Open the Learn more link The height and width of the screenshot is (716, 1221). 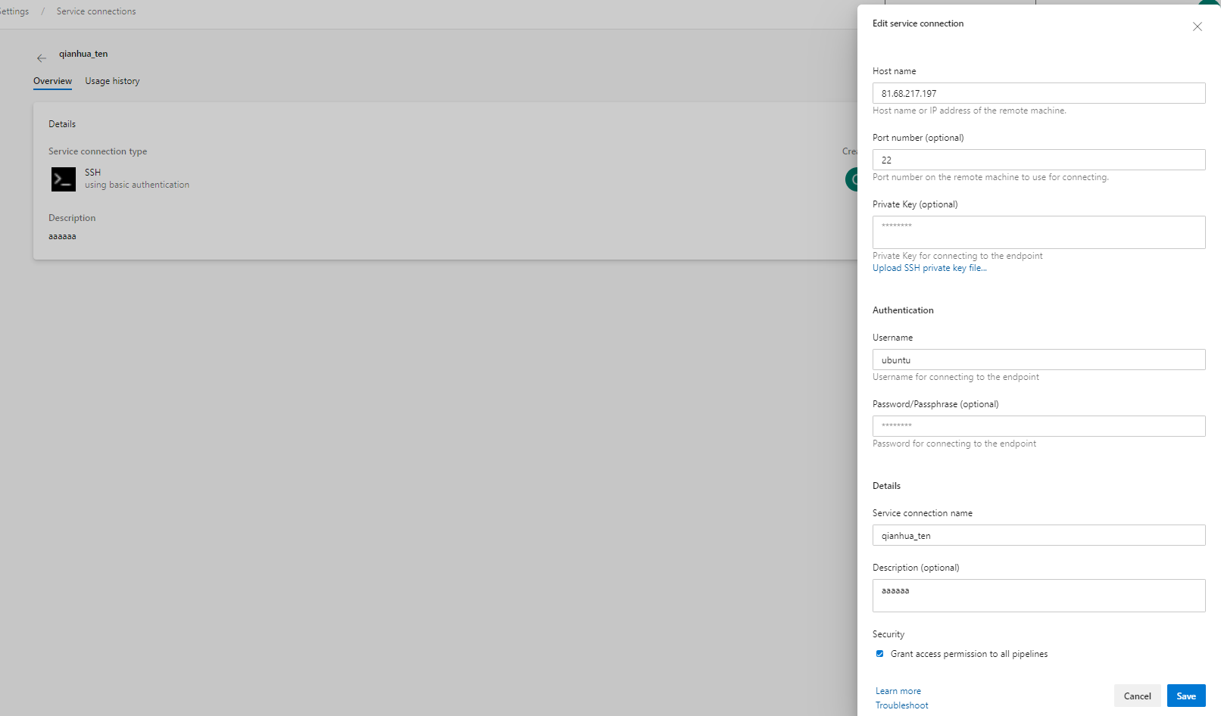click(x=898, y=691)
